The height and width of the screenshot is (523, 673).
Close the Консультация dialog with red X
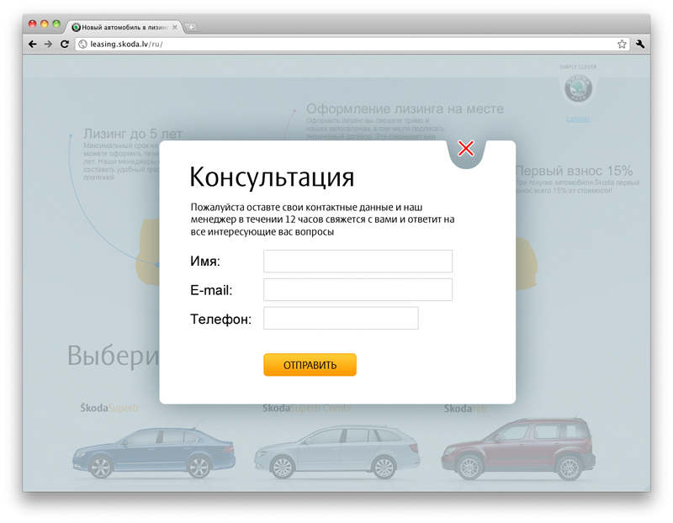point(466,149)
